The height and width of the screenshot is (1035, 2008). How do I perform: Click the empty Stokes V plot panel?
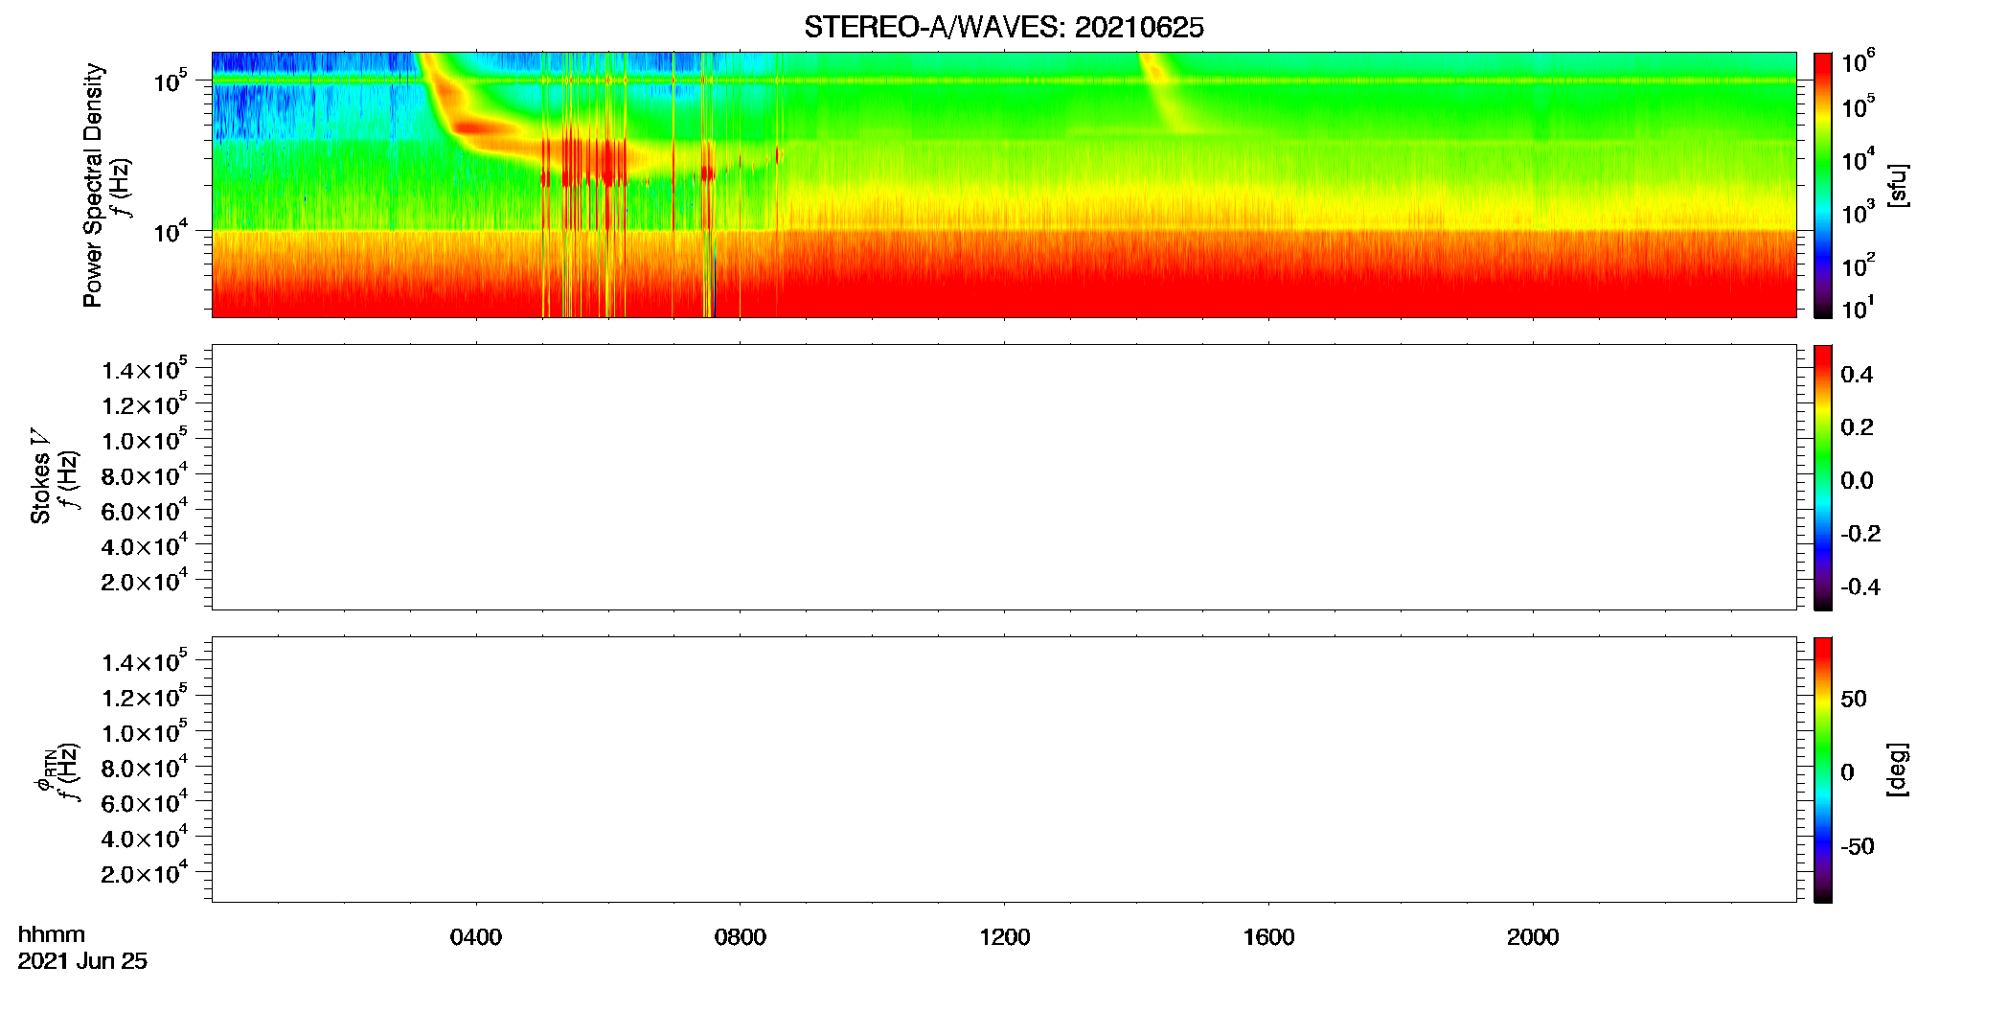1004,477
